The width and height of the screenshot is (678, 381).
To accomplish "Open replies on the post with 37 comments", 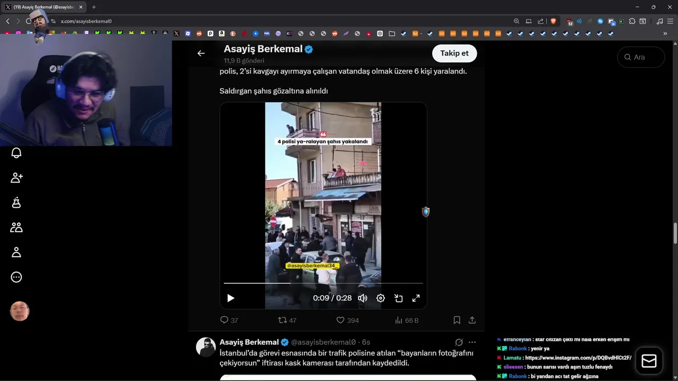I will click(229, 320).
